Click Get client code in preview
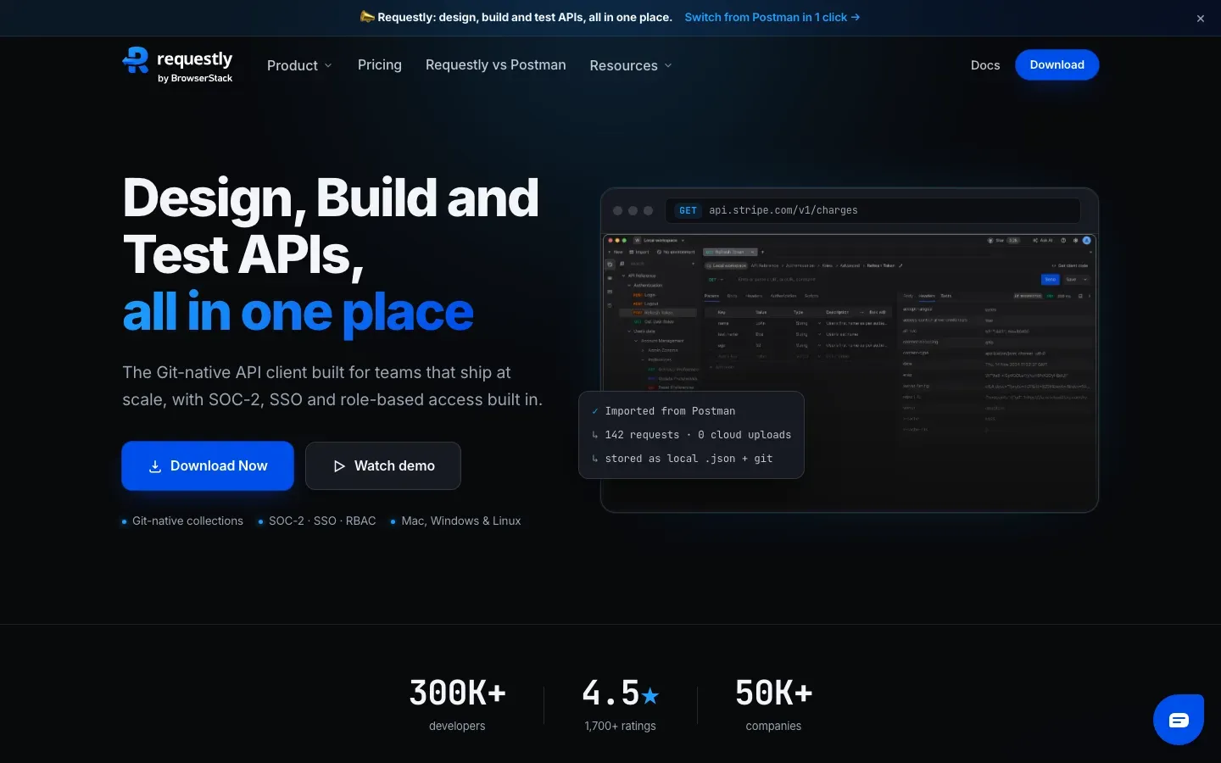The image size is (1221, 763). 1070,265
